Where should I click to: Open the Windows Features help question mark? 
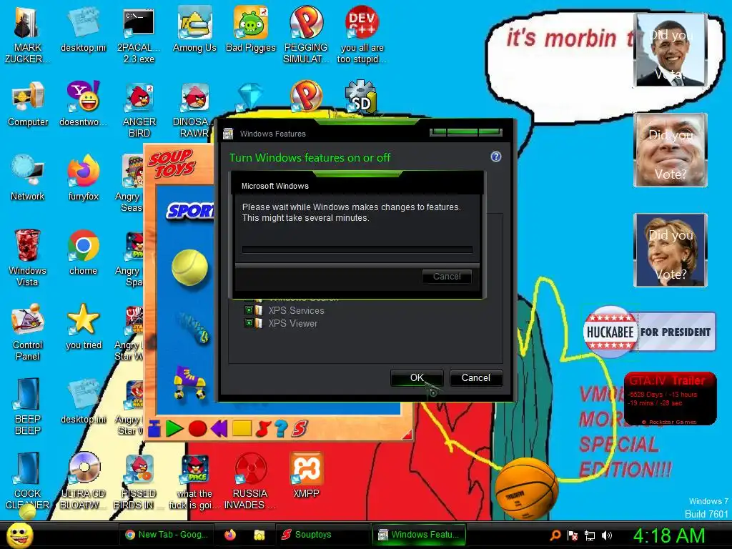(x=496, y=157)
